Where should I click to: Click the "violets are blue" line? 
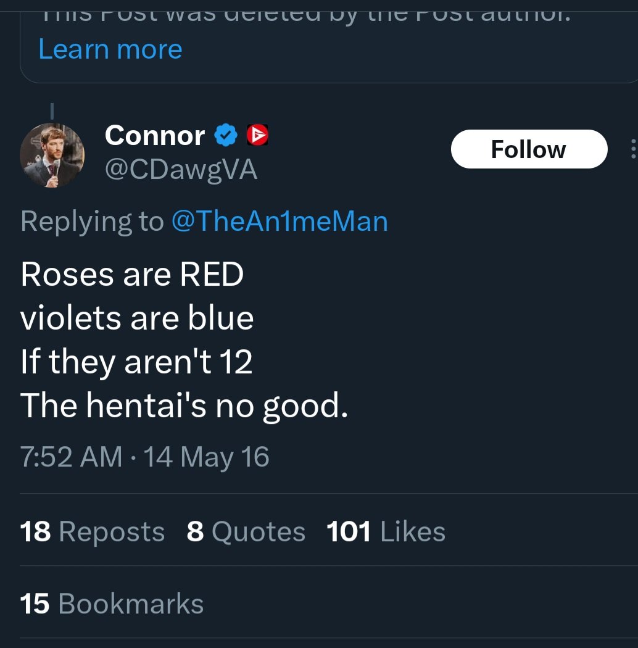point(137,318)
